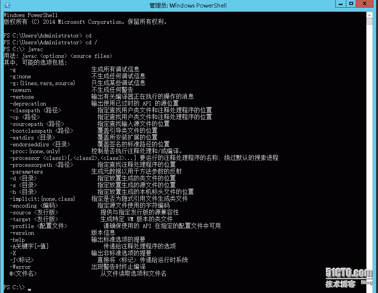Click the '-g:none' option text
Image resolution: width=378 pixels, height=293 pixels.
[x=20, y=76]
